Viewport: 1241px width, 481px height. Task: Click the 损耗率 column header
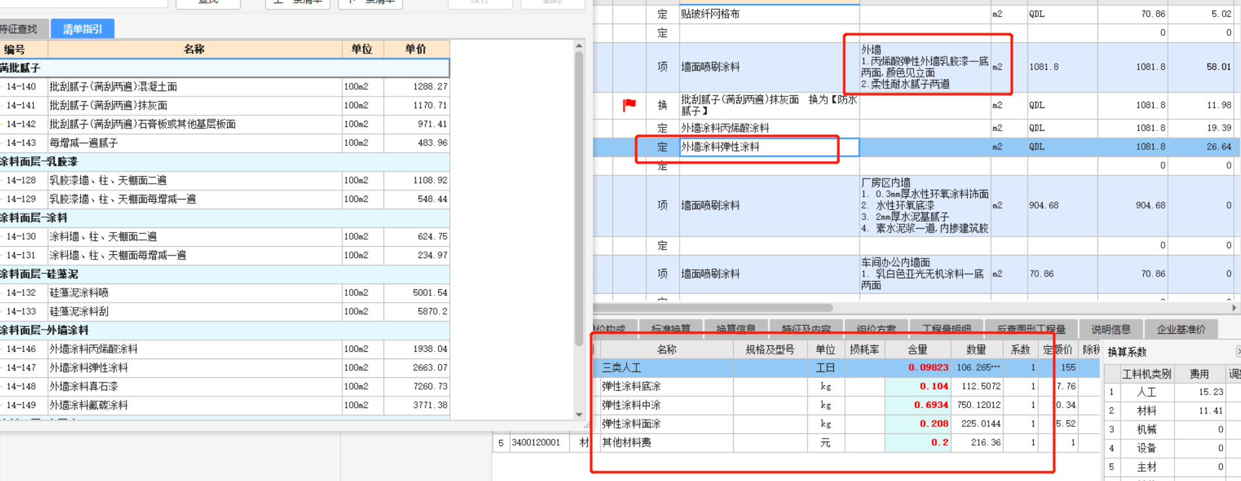[864, 349]
